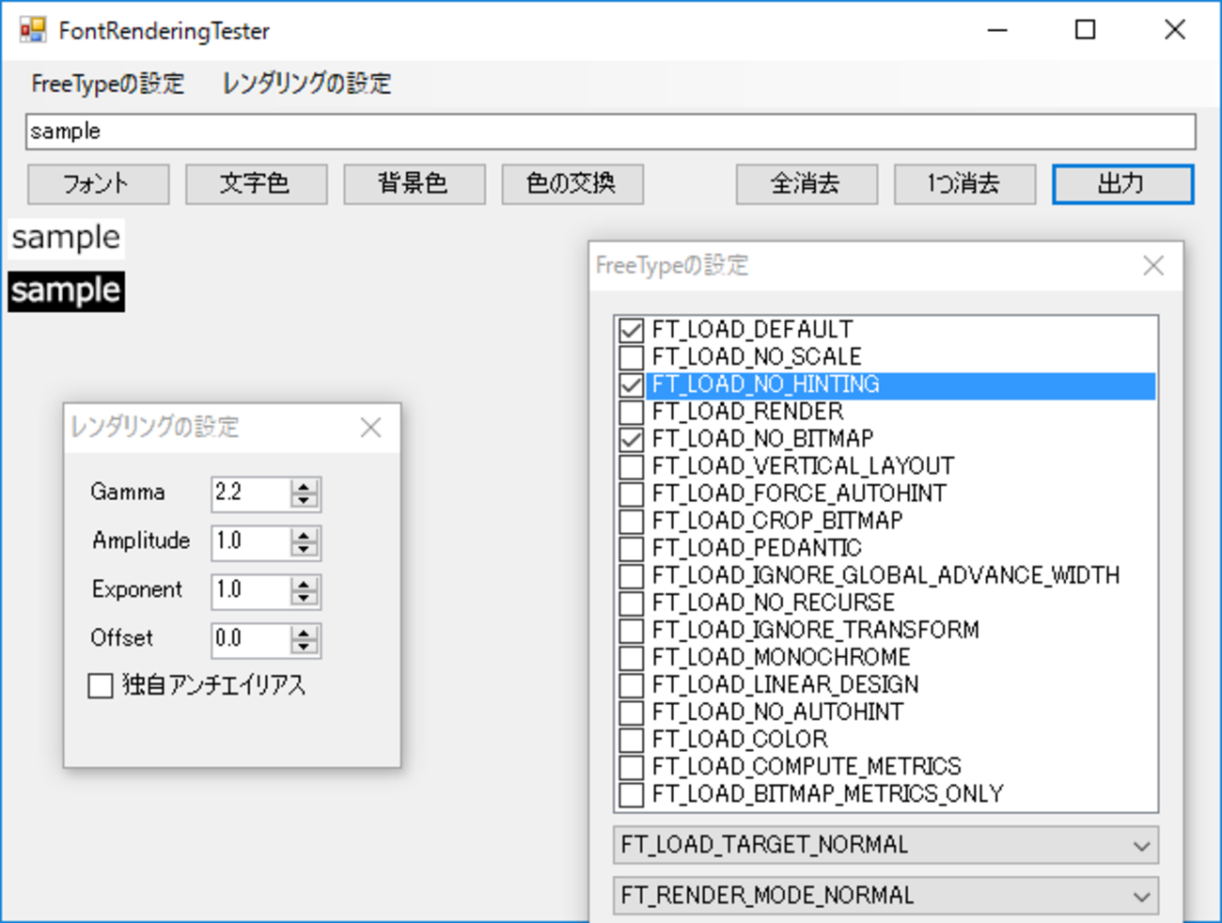Minimize the FontRenderingTester window
This screenshot has height=923, width=1222.
(x=997, y=30)
